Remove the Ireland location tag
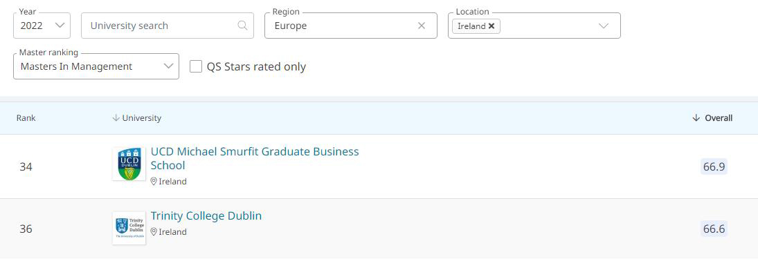 click(x=491, y=26)
